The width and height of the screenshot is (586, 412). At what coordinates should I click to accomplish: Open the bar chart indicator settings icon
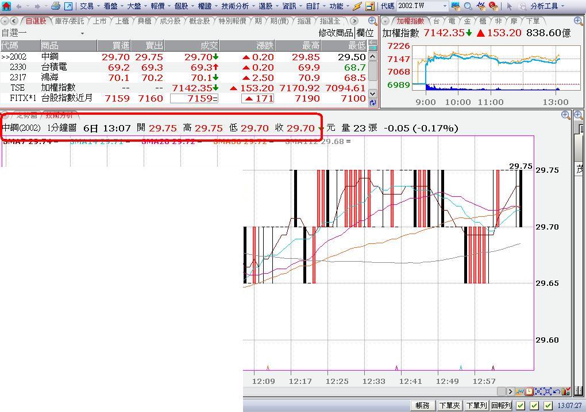pyautogui.click(x=566, y=391)
